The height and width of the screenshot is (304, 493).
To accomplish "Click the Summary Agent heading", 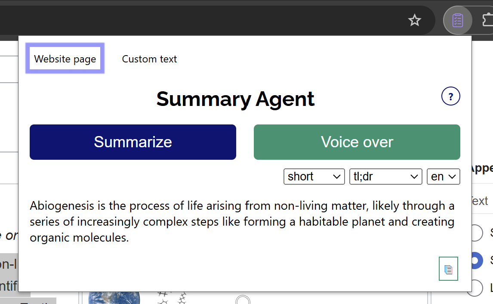I will click(x=235, y=99).
